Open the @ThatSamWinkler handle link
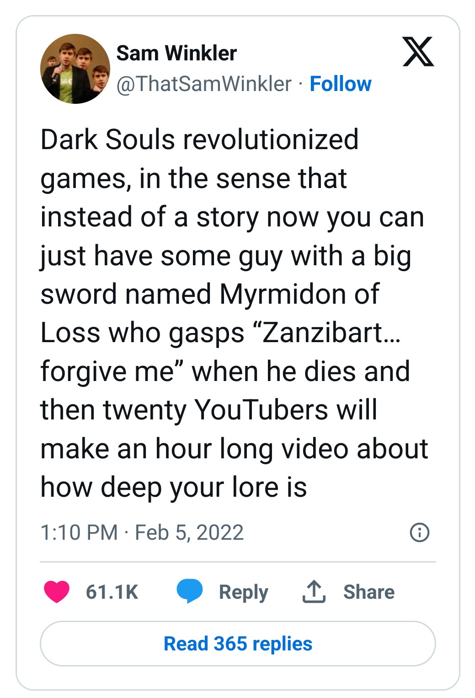Image resolution: width=475 pixels, height=698 pixels. pyautogui.click(x=204, y=84)
